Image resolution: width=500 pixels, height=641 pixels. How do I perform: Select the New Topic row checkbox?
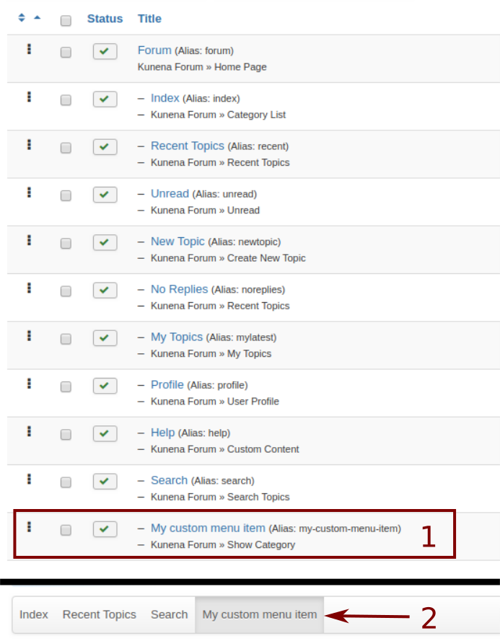(x=66, y=243)
